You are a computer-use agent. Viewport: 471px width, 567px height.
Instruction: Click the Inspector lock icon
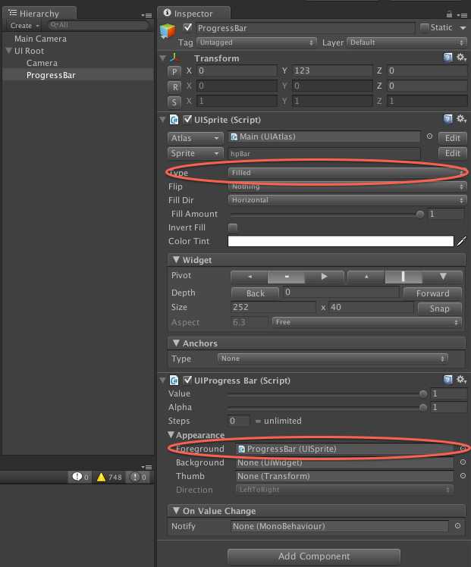[x=449, y=14]
